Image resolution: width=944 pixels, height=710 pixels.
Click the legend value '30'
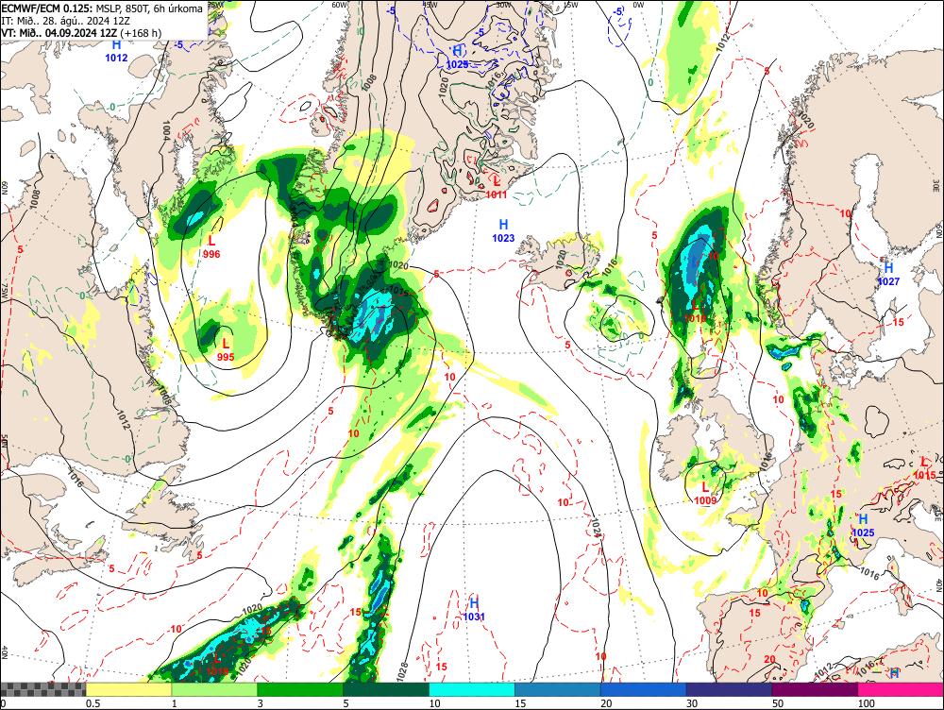pyautogui.click(x=692, y=703)
